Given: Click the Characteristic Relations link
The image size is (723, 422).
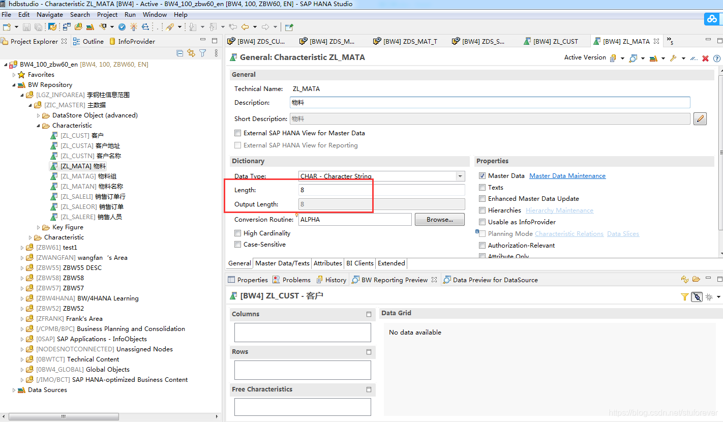Looking at the screenshot, I should pyautogui.click(x=569, y=234).
